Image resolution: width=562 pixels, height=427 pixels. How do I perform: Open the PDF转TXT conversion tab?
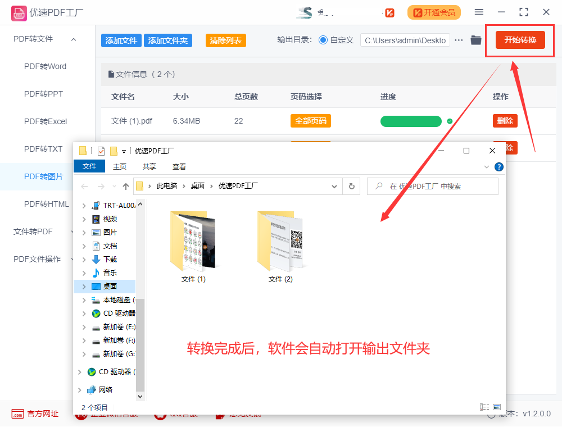(x=43, y=149)
